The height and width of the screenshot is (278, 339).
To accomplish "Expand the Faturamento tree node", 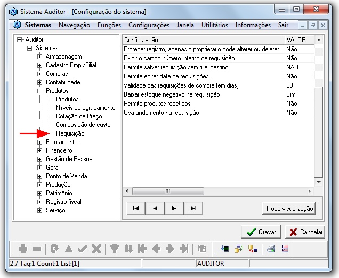I will [40, 142].
